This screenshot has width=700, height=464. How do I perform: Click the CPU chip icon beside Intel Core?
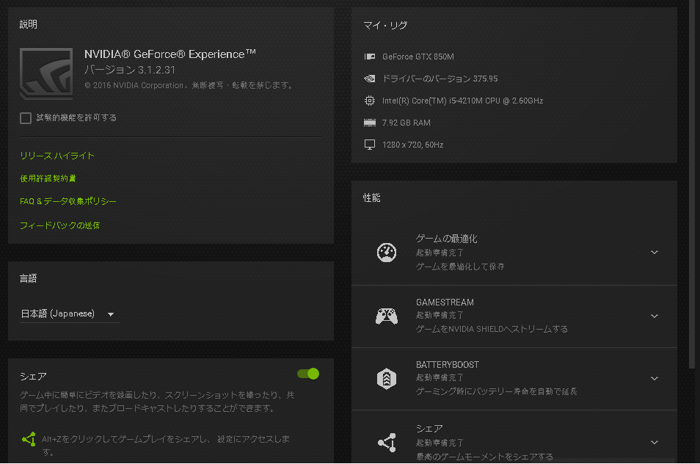point(370,101)
